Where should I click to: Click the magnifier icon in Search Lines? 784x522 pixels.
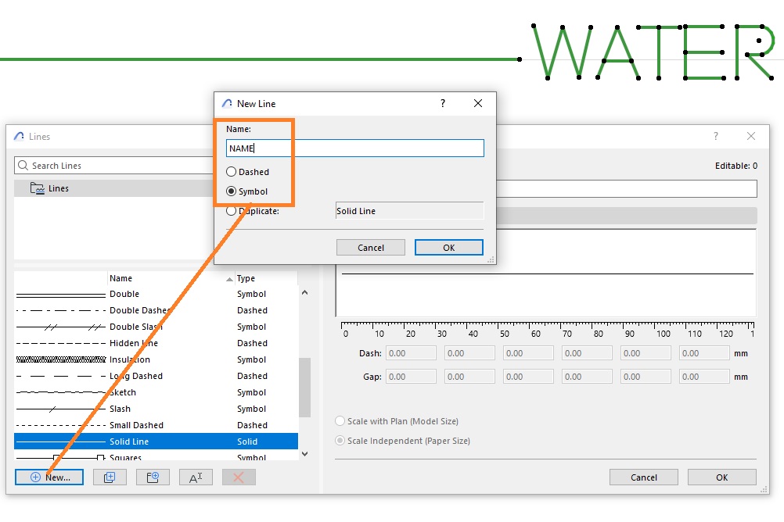pos(23,166)
